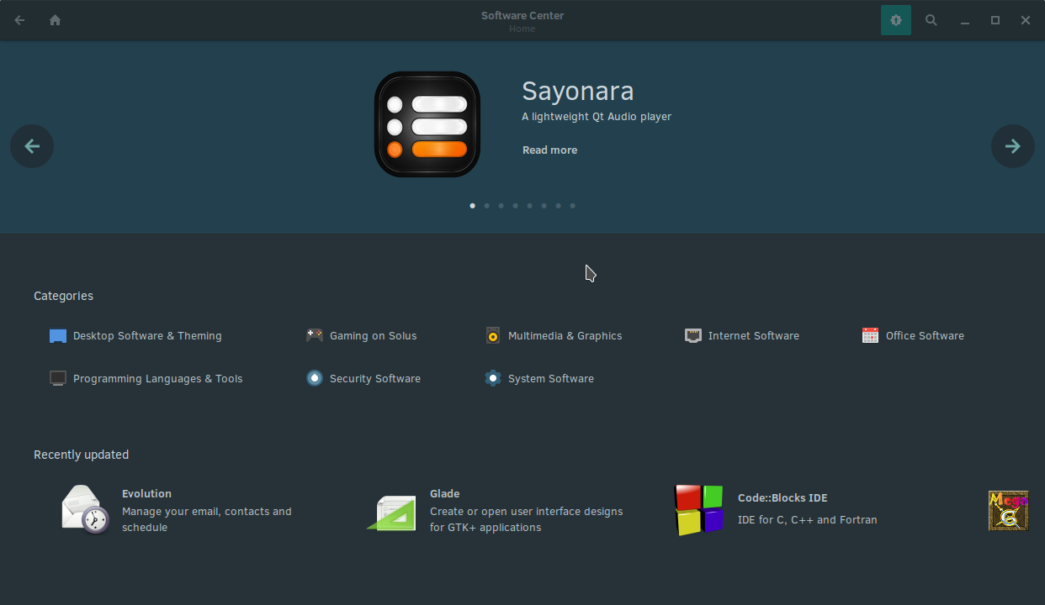Image resolution: width=1045 pixels, height=605 pixels.
Task: Maximize the Software Center window
Action: click(995, 20)
